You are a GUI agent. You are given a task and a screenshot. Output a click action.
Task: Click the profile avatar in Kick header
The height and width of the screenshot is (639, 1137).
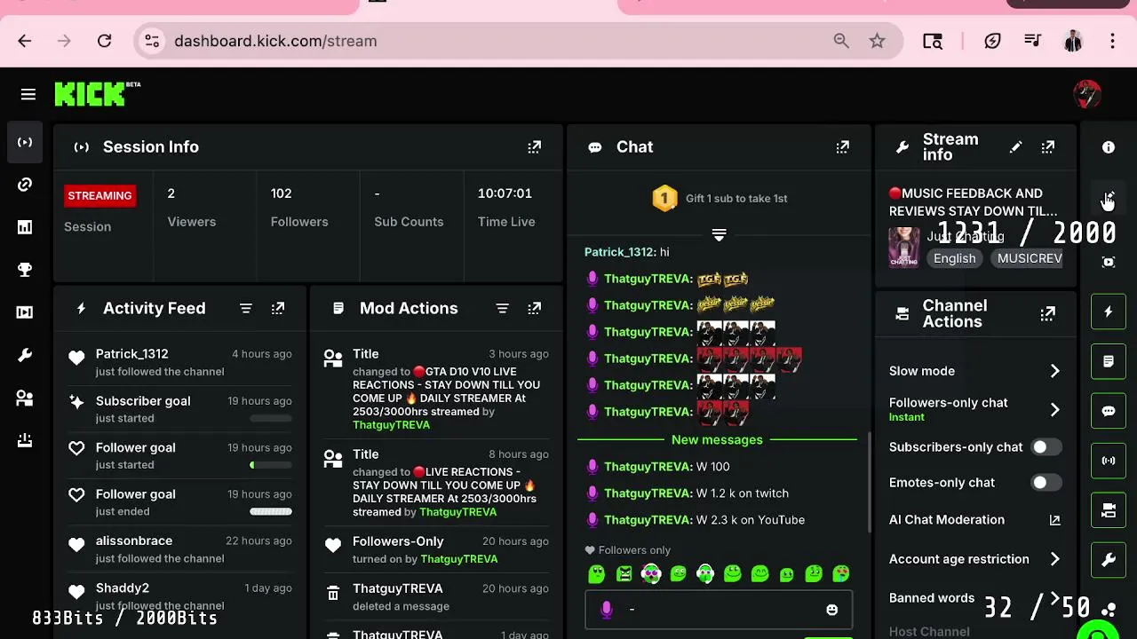pyautogui.click(x=1087, y=94)
